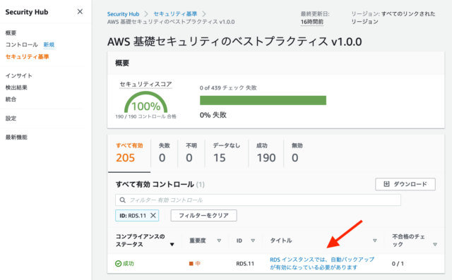Viewport: 452px width, 280px height.
Task: Focus the フィルター 有効 コントロール search field
Action: point(258,200)
